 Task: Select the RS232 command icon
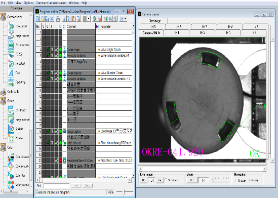(11, 54)
